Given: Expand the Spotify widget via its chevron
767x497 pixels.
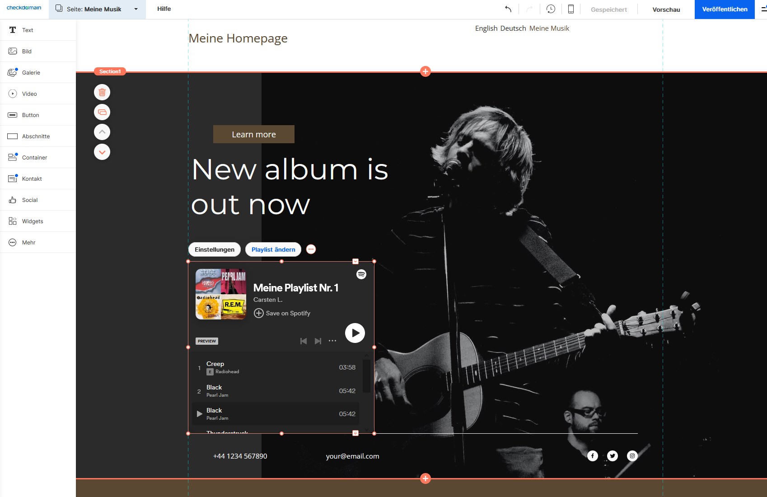Looking at the screenshot, I should [355, 261].
